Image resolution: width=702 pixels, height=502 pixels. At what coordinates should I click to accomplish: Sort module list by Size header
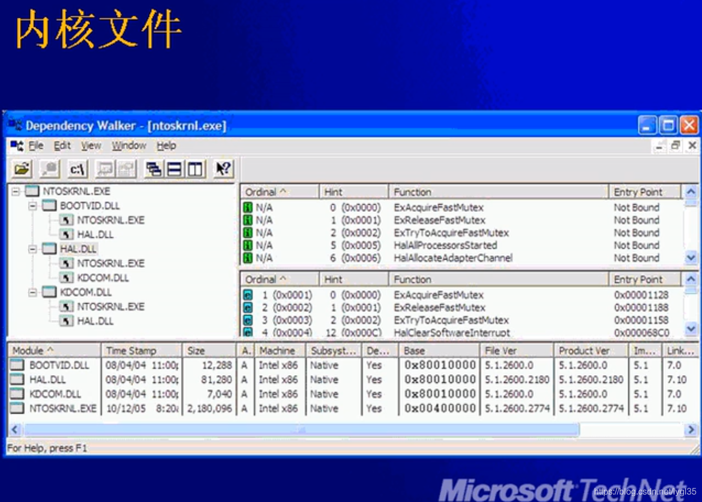209,351
